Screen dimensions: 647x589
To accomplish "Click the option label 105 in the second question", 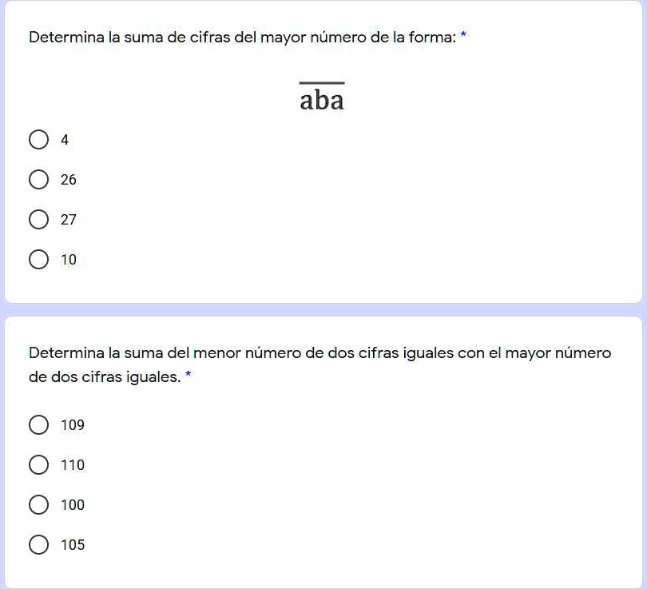I will point(73,544).
